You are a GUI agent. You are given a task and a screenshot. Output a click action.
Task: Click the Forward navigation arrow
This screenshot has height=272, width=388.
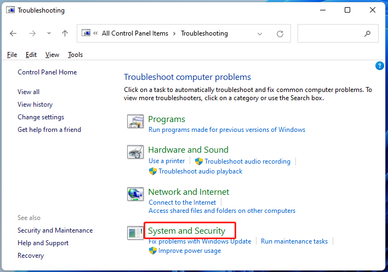(32, 33)
